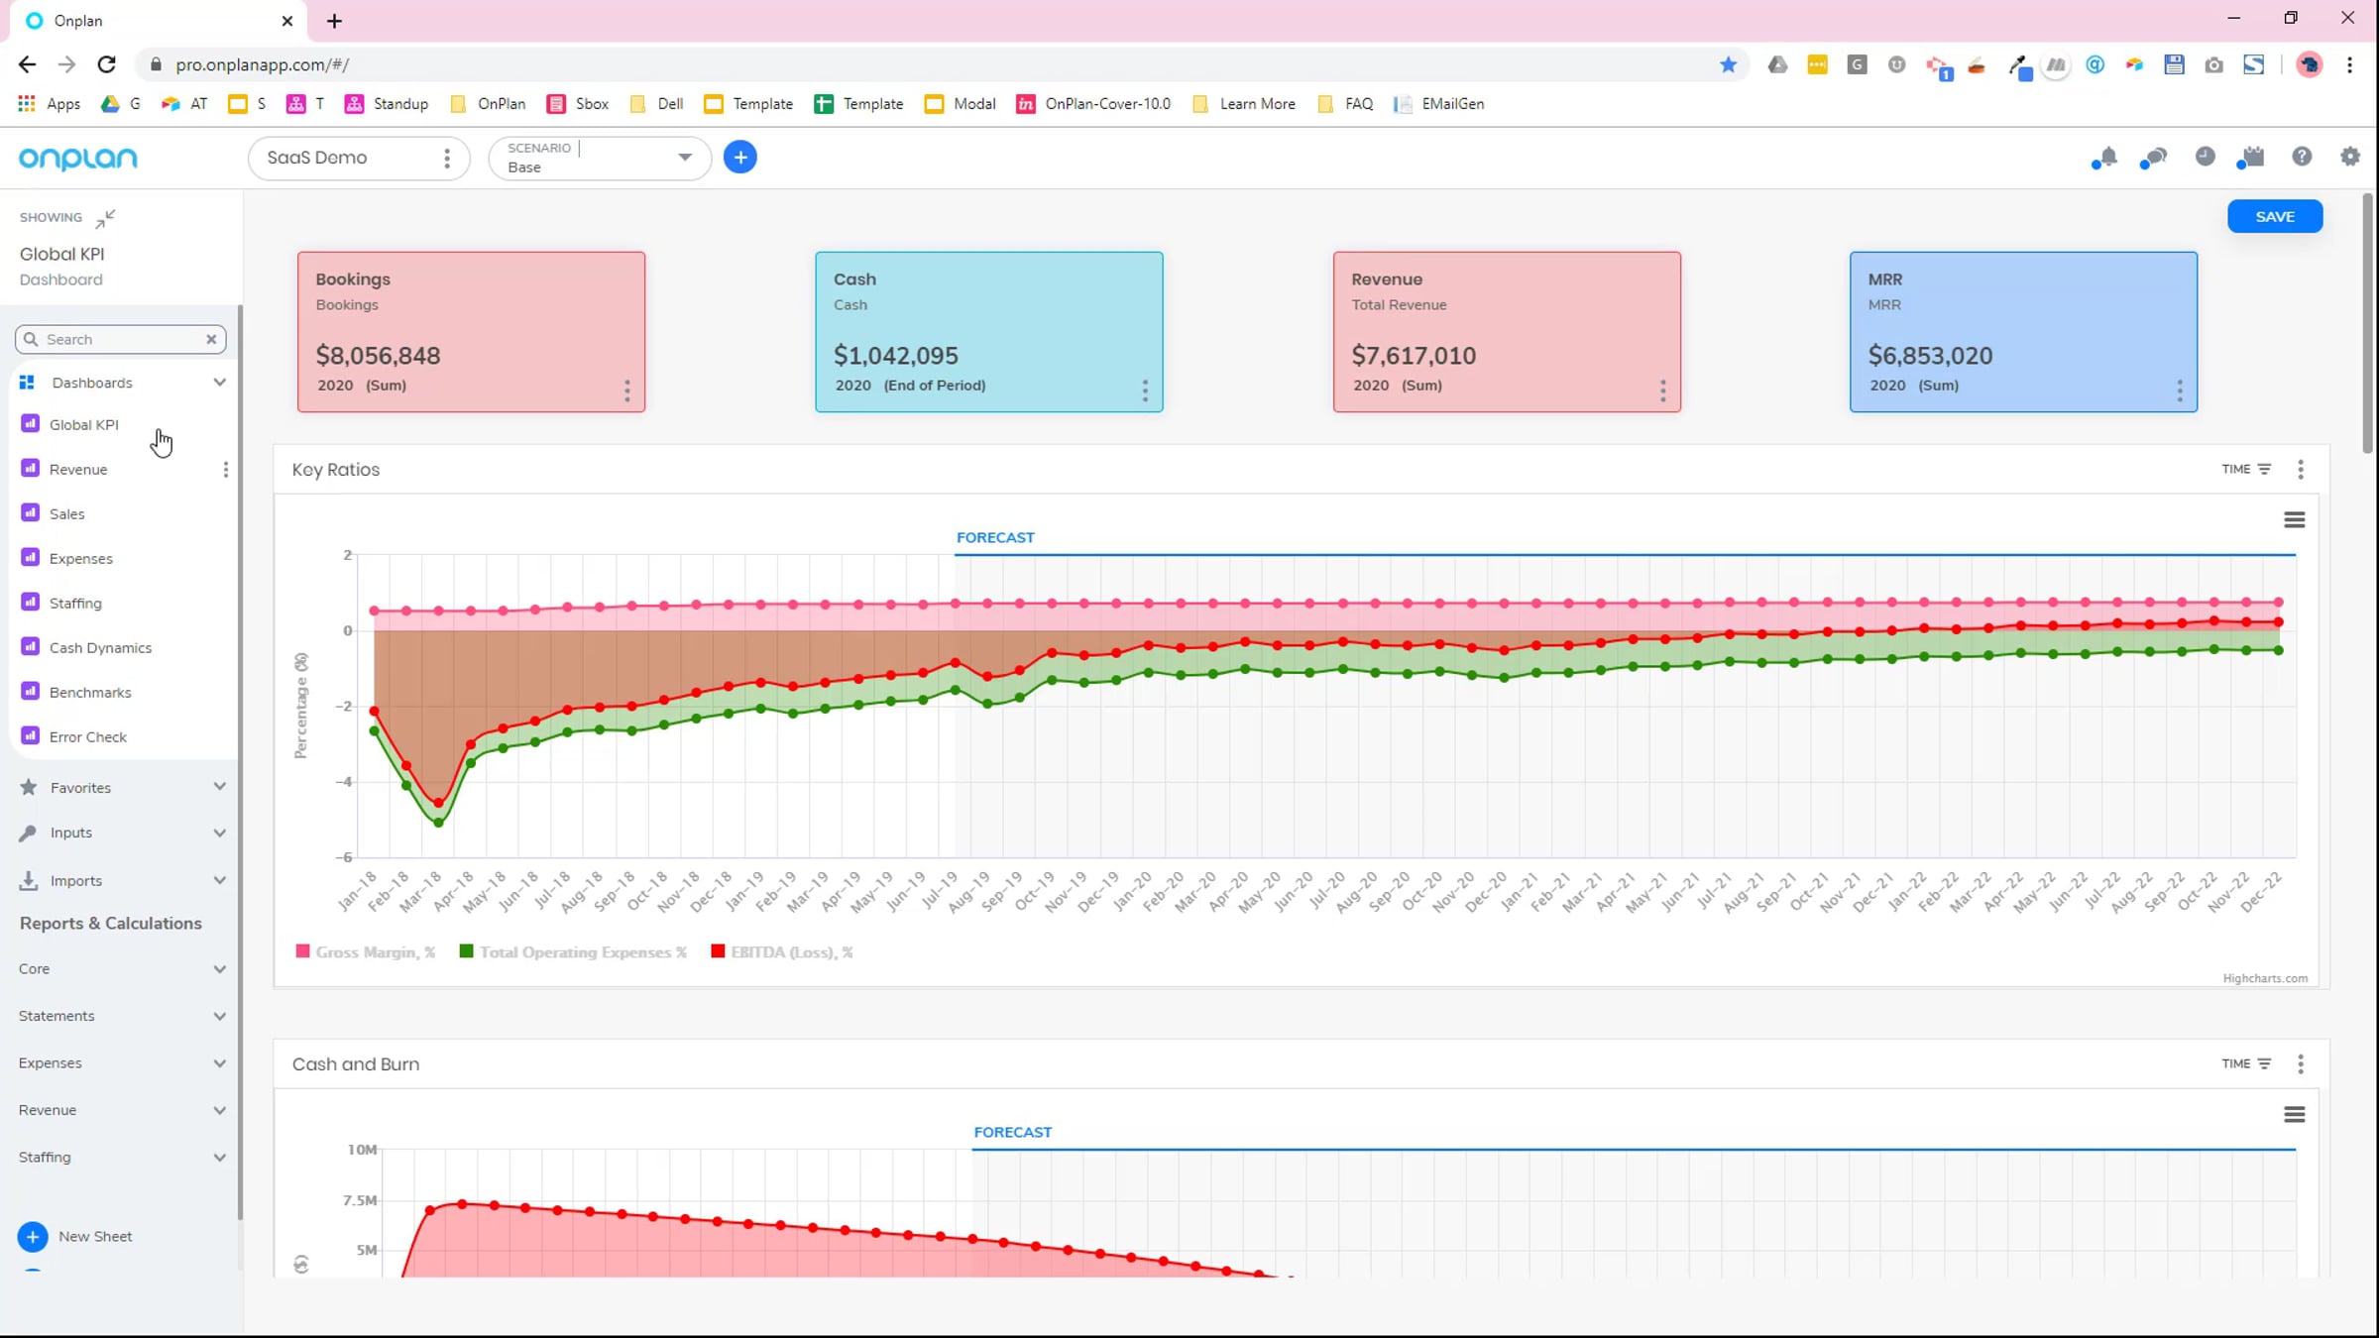
Task: Click the sidebar Search field
Action: click(119, 340)
